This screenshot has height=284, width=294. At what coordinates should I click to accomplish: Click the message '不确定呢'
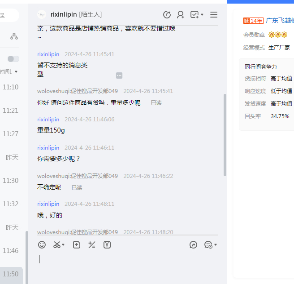coord(49,187)
